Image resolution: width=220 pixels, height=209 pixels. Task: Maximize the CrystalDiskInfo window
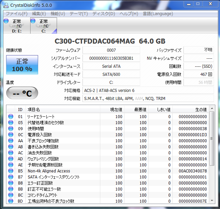click(198, 4)
